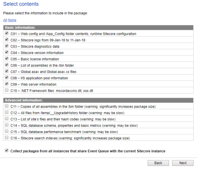Click 'C07 – Global.asax and Global.asax.cs files' label
This screenshot has height=169, width=197.
[44, 72]
